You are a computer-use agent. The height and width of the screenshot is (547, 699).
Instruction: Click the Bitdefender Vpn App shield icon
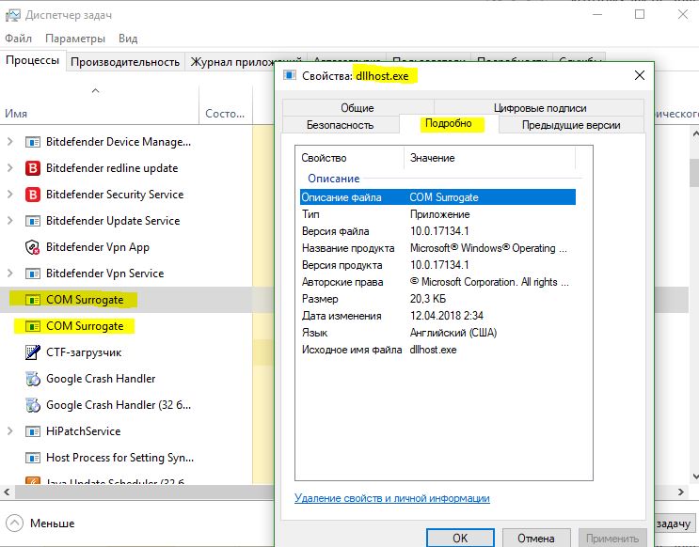click(x=33, y=247)
